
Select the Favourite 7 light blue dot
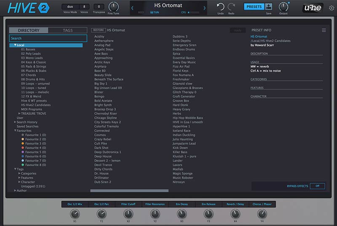pos(23,160)
